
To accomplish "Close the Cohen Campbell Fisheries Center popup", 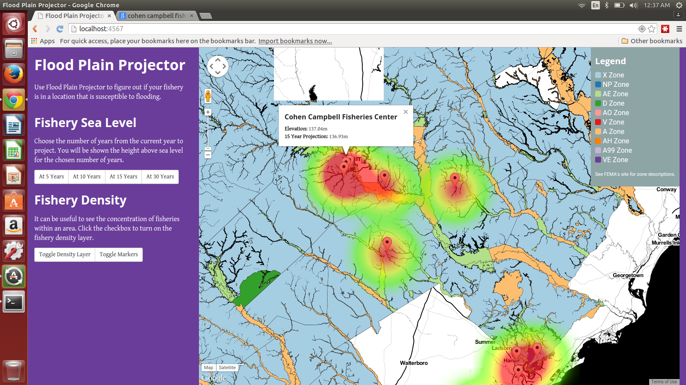I will (406, 112).
